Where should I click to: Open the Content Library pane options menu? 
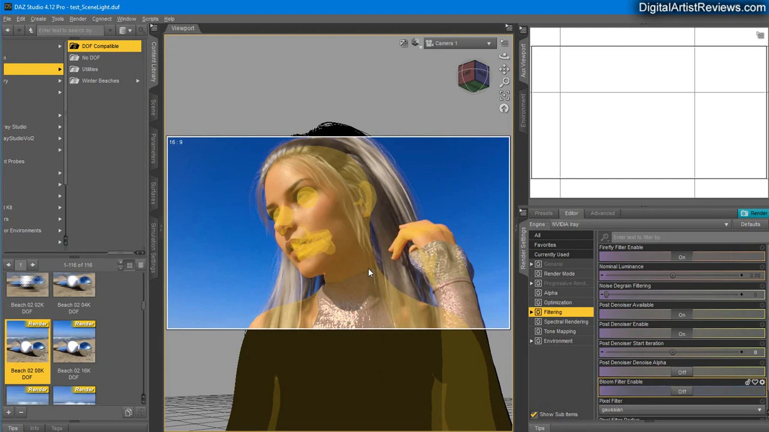[153, 28]
